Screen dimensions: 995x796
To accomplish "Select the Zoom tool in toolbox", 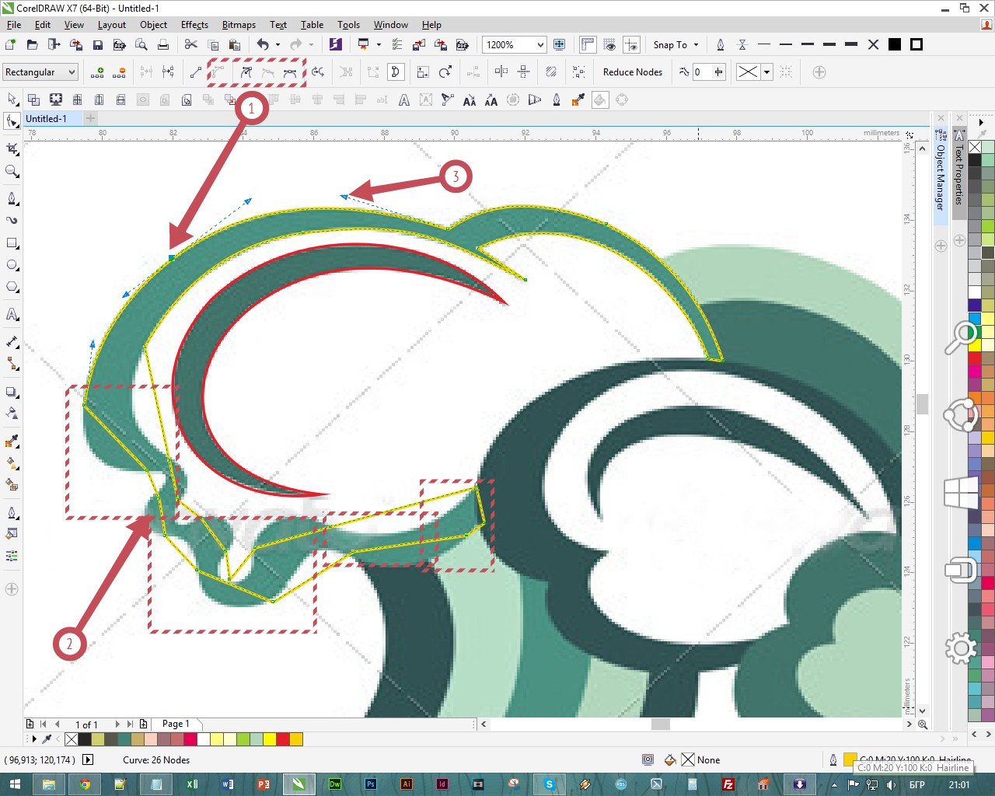I will [12, 171].
